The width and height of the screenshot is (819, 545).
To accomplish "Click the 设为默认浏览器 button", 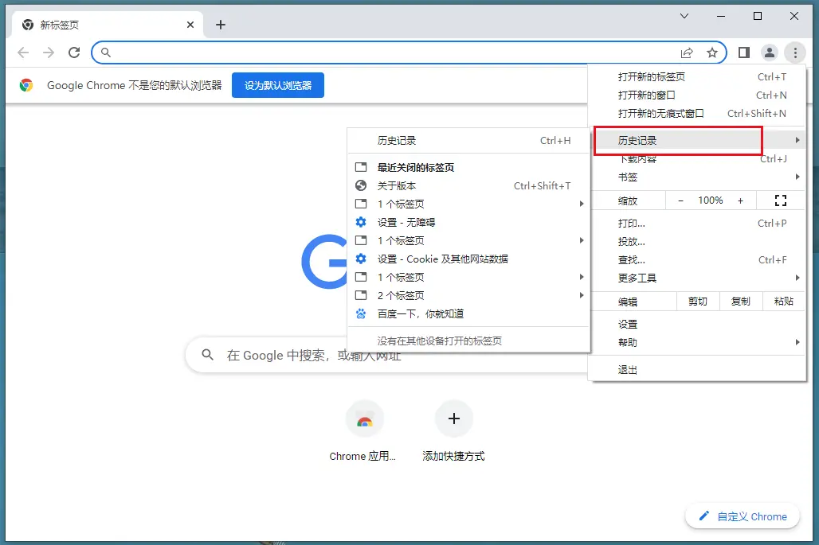I will (277, 84).
